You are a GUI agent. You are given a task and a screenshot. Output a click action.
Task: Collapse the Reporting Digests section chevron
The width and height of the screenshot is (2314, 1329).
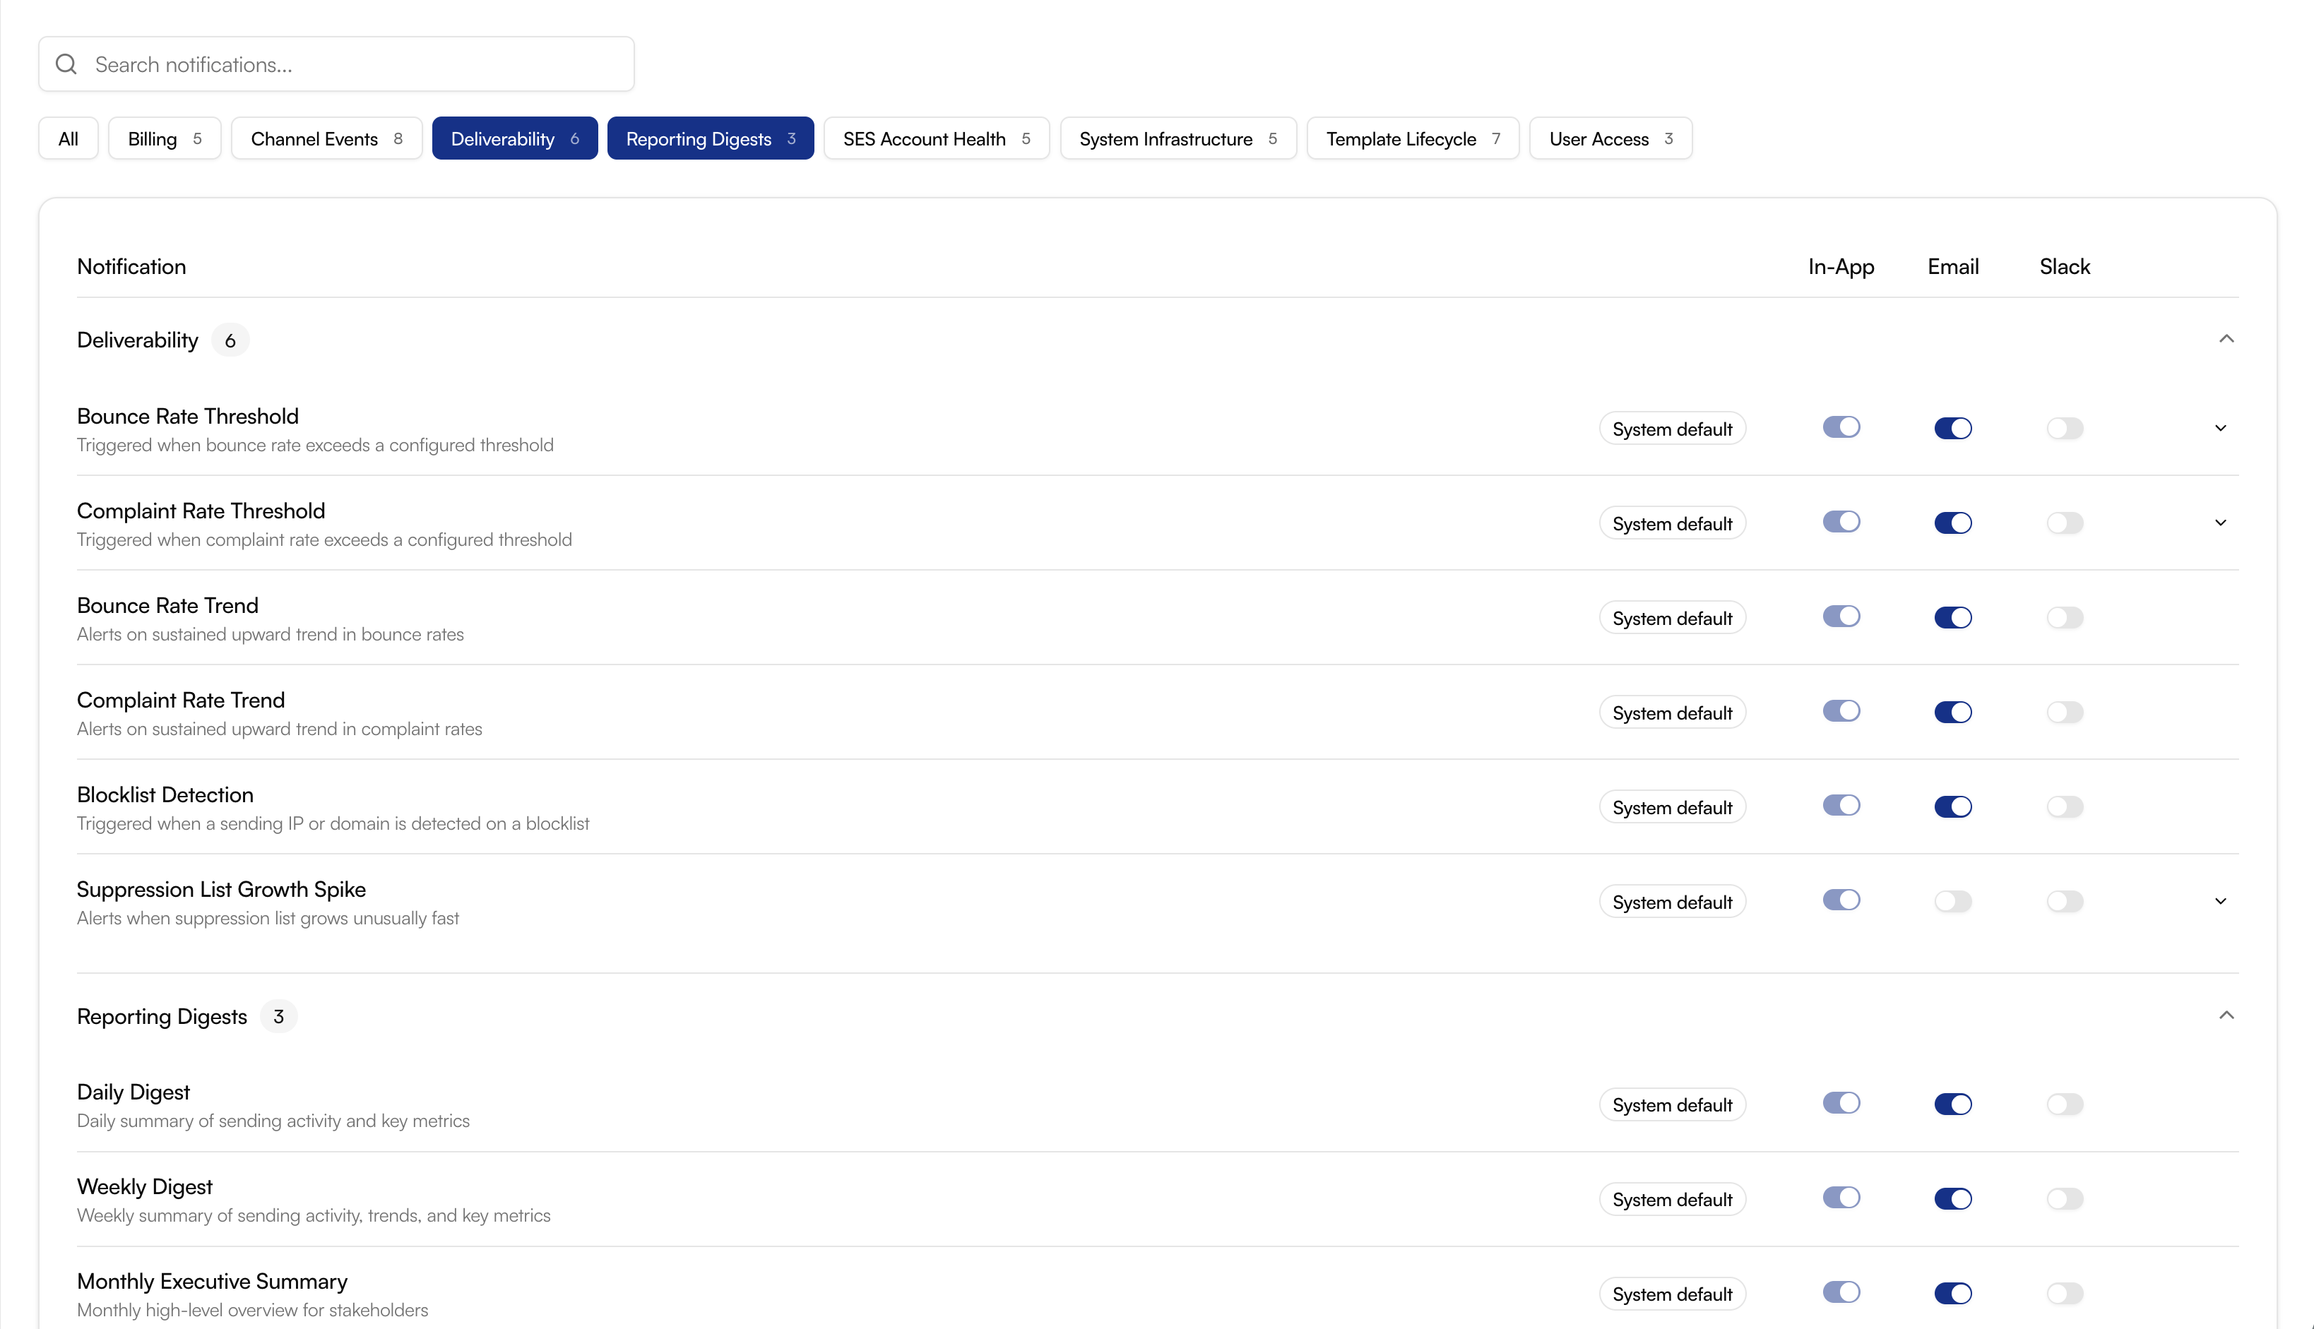click(2226, 1015)
